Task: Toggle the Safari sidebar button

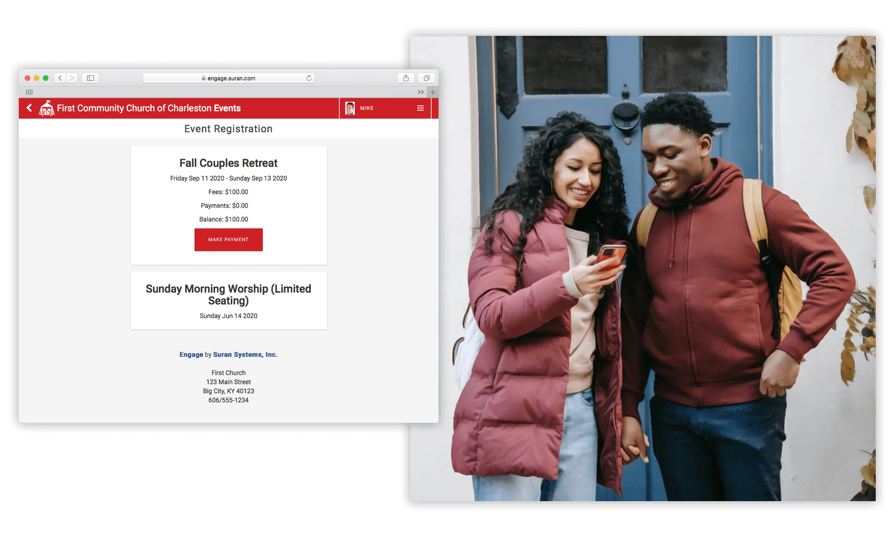Action: click(90, 78)
